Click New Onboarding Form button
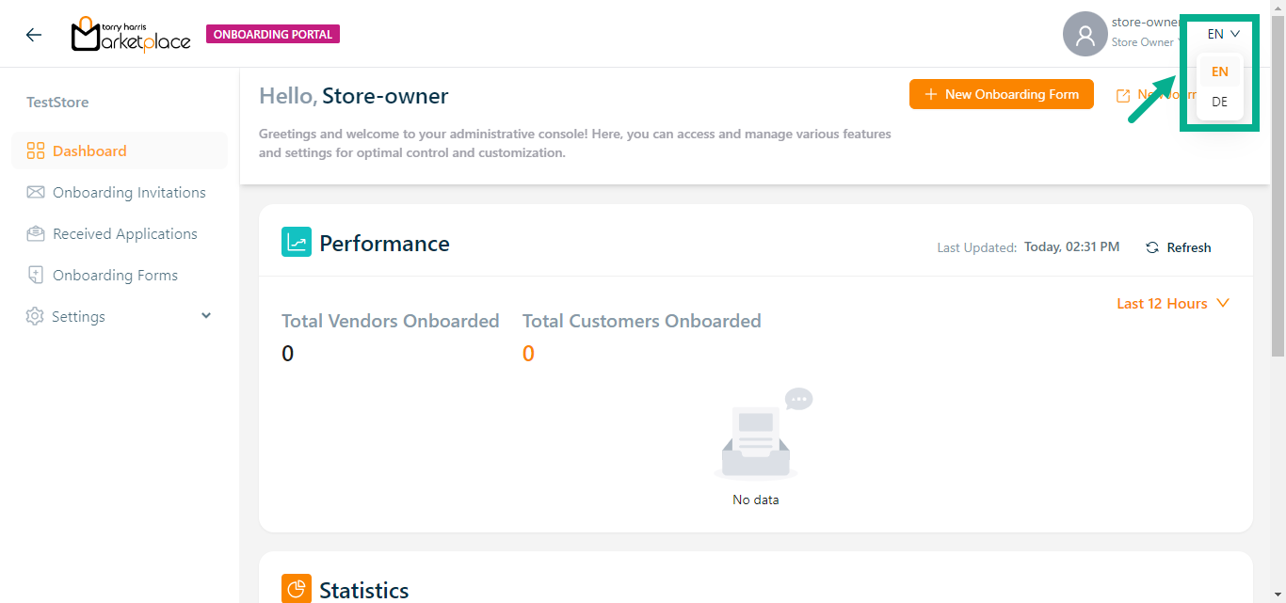This screenshot has width=1286, height=603. click(1001, 94)
